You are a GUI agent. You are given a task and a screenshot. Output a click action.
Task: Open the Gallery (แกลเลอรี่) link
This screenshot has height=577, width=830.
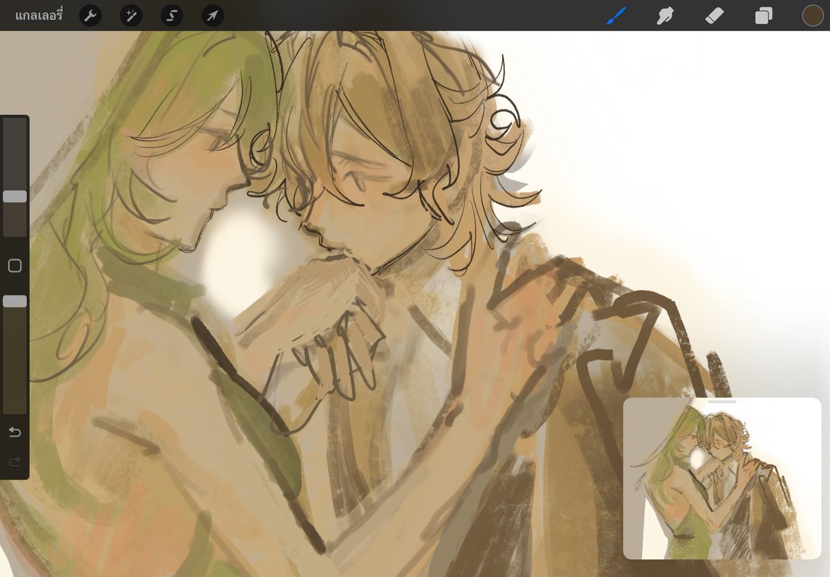39,15
